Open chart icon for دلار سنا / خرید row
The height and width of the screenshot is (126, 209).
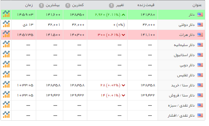coord(6,85)
